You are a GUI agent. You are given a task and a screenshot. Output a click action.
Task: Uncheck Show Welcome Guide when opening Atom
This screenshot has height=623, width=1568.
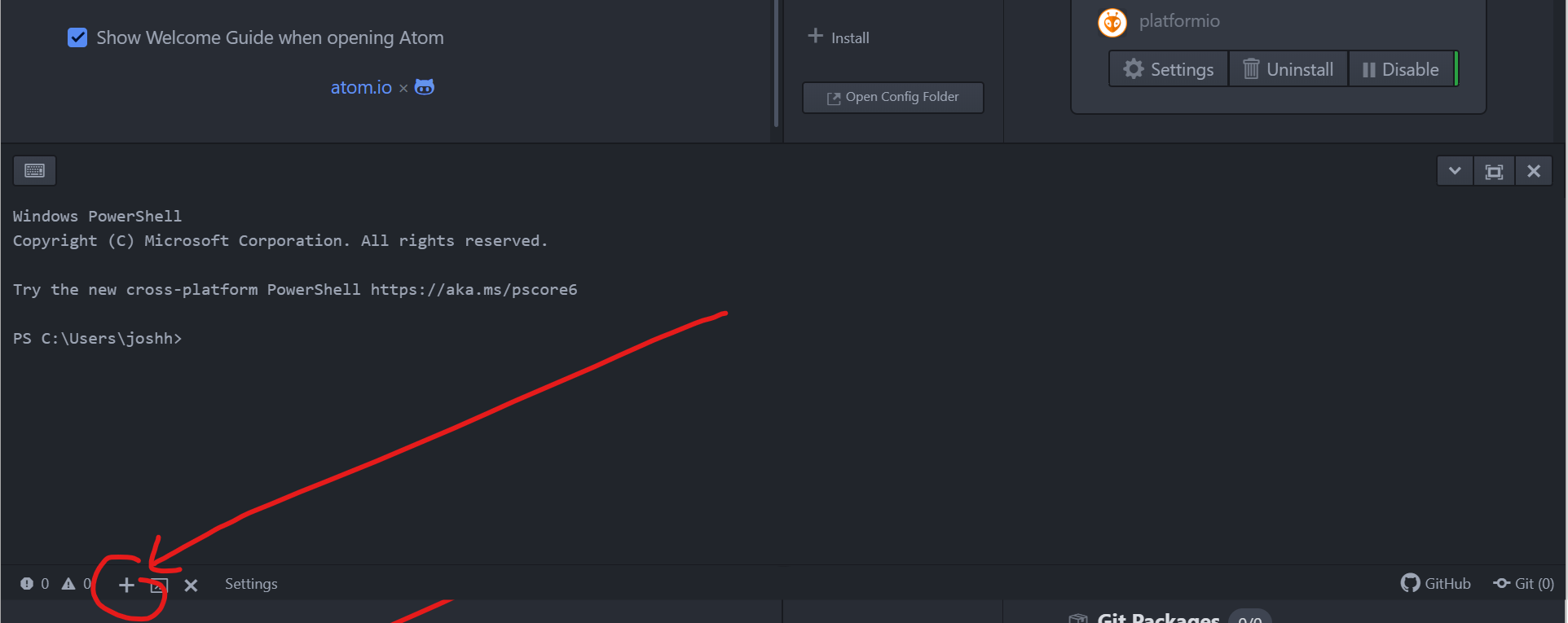click(x=77, y=37)
